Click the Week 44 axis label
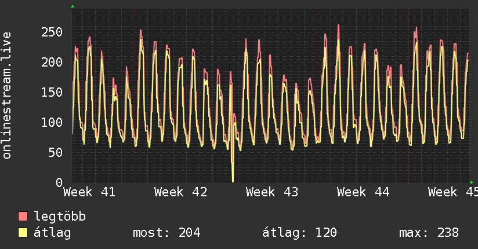 point(363,192)
